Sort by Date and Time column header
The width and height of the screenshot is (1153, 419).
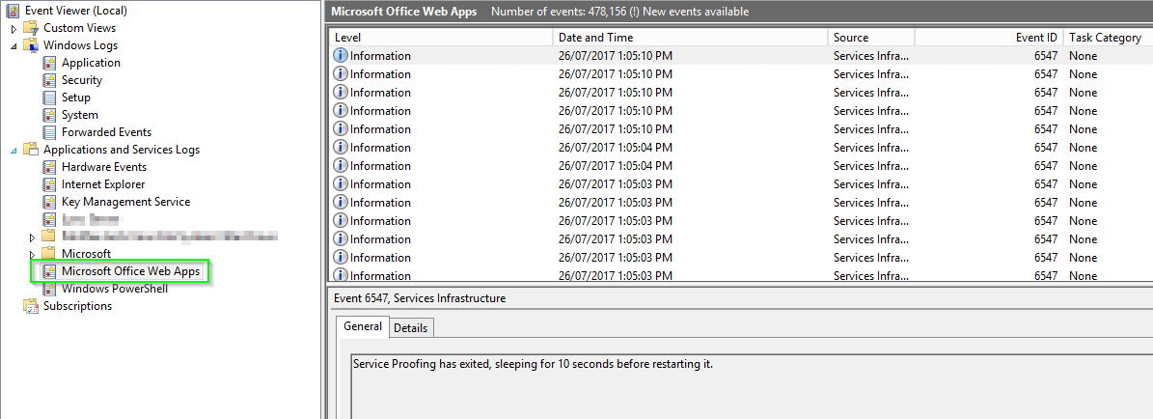(690, 38)
